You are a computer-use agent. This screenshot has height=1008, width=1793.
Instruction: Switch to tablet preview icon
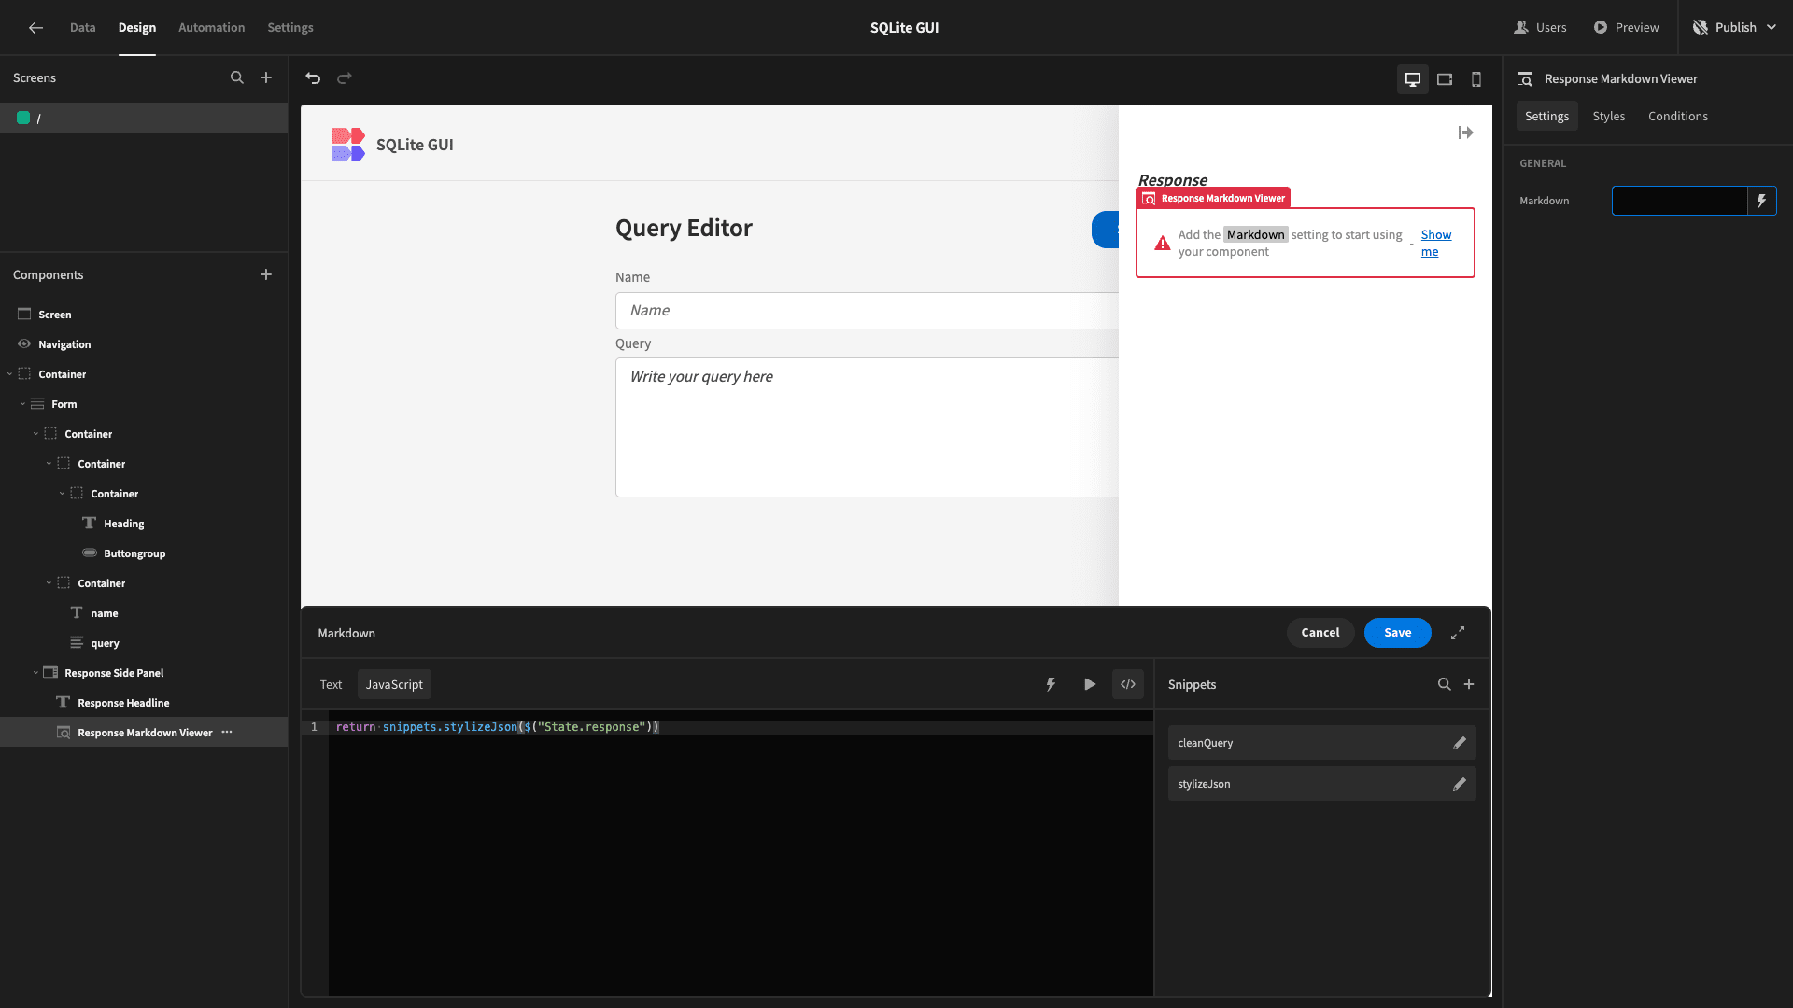pyautogui.click(x=1445, y=79)
